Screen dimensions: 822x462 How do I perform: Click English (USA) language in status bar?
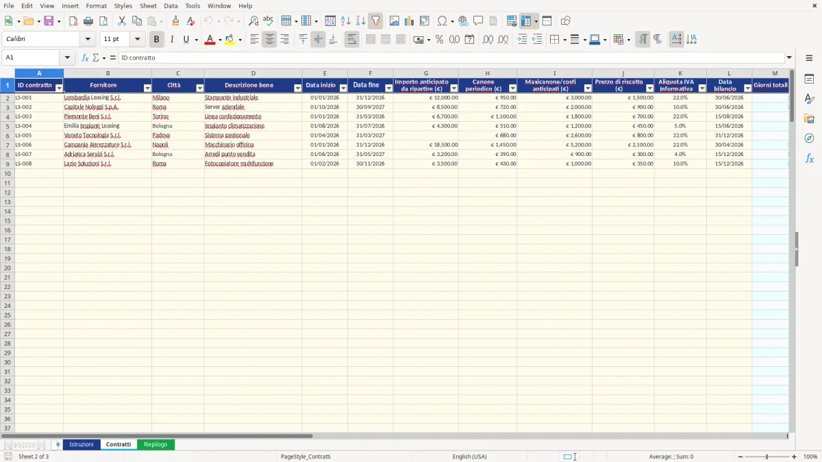pyautogui.click(x=470, y=457)
